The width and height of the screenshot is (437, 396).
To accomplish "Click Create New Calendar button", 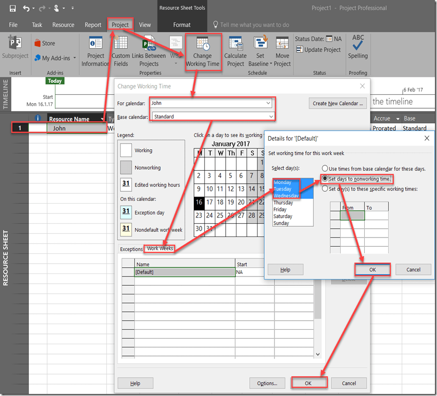I will click(337, 103).
